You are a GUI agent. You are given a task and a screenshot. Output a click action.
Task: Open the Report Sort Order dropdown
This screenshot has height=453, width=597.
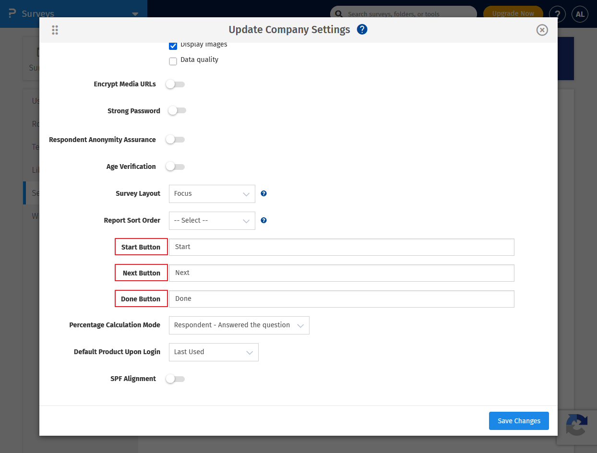212,220
